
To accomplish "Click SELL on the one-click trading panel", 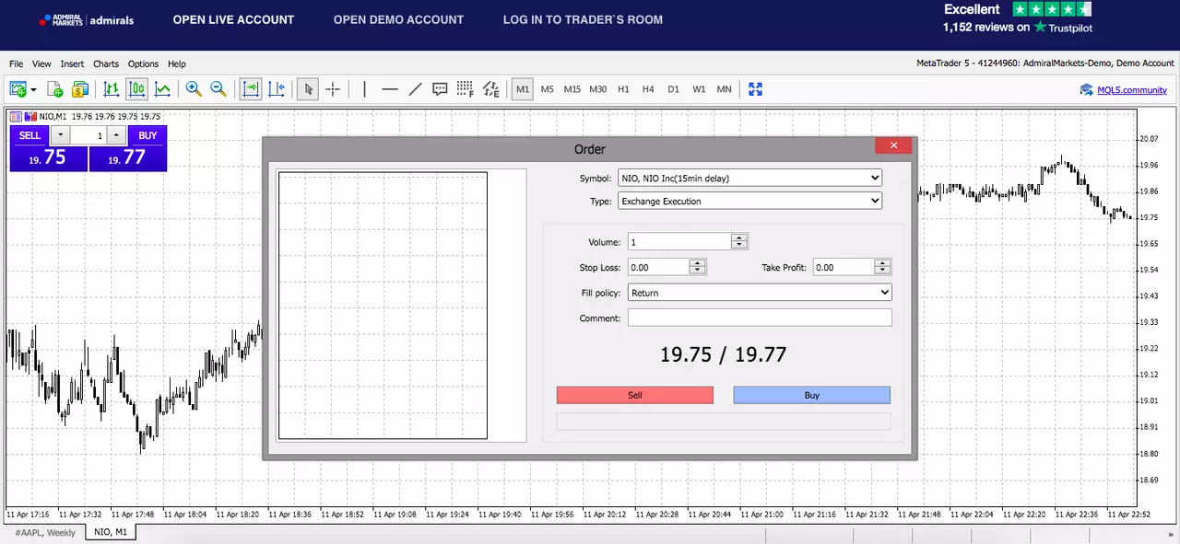I will pos(29,135).
